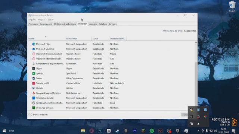
Task: Open Adobe Premiere Pro from the taskbar
Action: pos(134,131)
